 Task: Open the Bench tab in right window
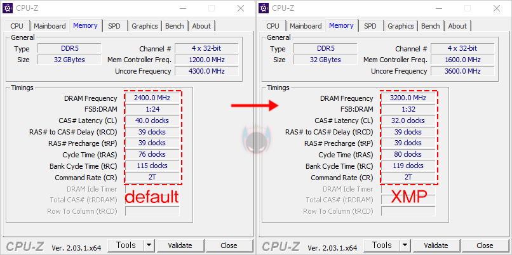coord(430,26)
